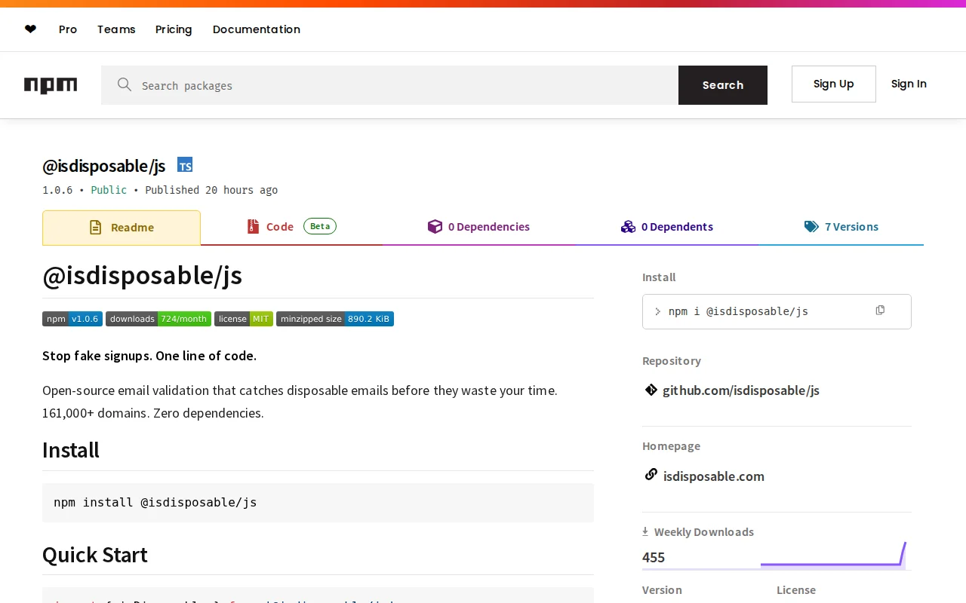
Task: Click the homepage chain link icon
Action: (651, 475)
